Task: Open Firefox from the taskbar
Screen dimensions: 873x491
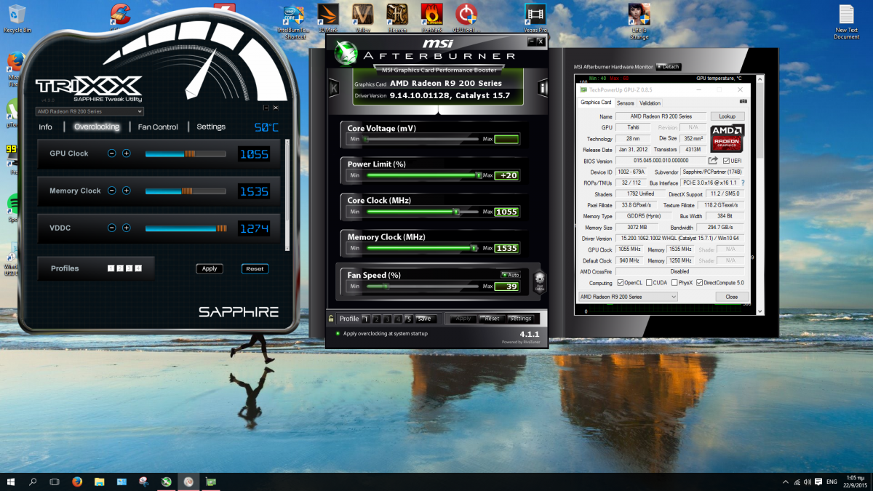Action: (77, 482)
